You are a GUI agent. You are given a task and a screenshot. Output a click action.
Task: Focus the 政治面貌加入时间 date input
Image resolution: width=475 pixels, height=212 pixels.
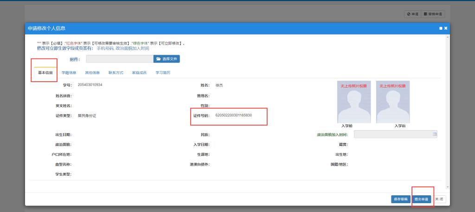tap(392, 134)
